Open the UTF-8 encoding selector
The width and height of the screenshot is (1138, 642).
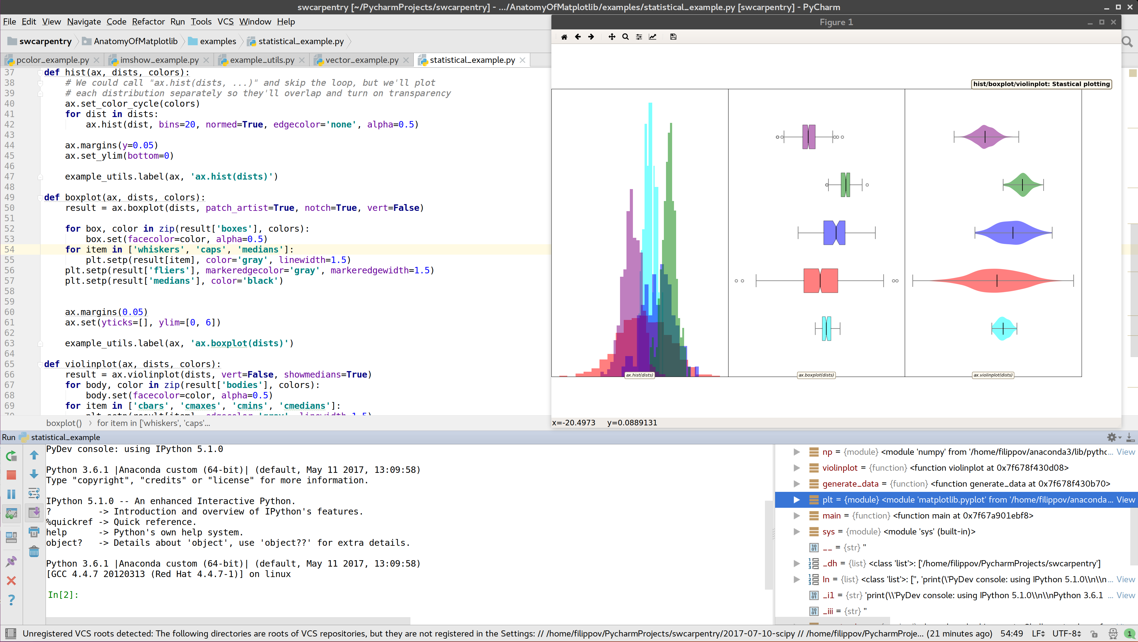point(1066,633)
